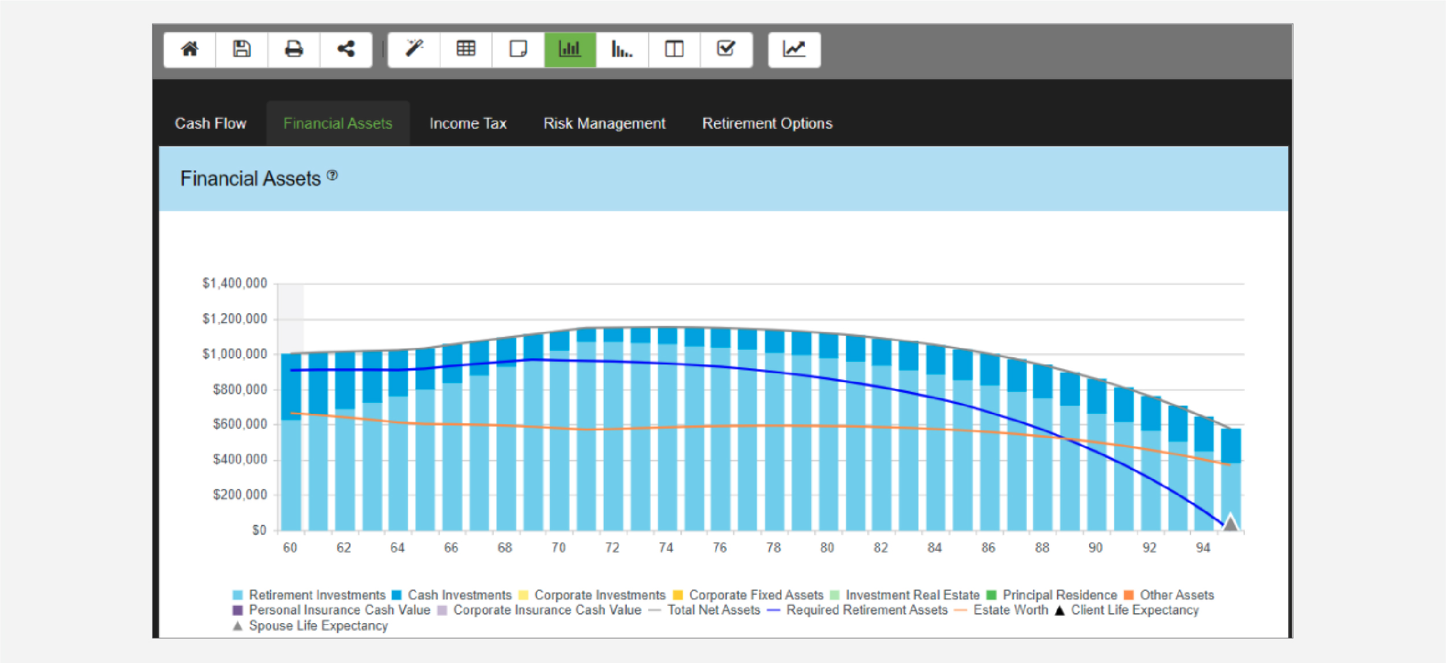Open the split column layout view
Viewport: 1446px width, 663px height.
point(674,50)
